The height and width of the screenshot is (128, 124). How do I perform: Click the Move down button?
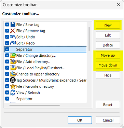click(108, 65)
